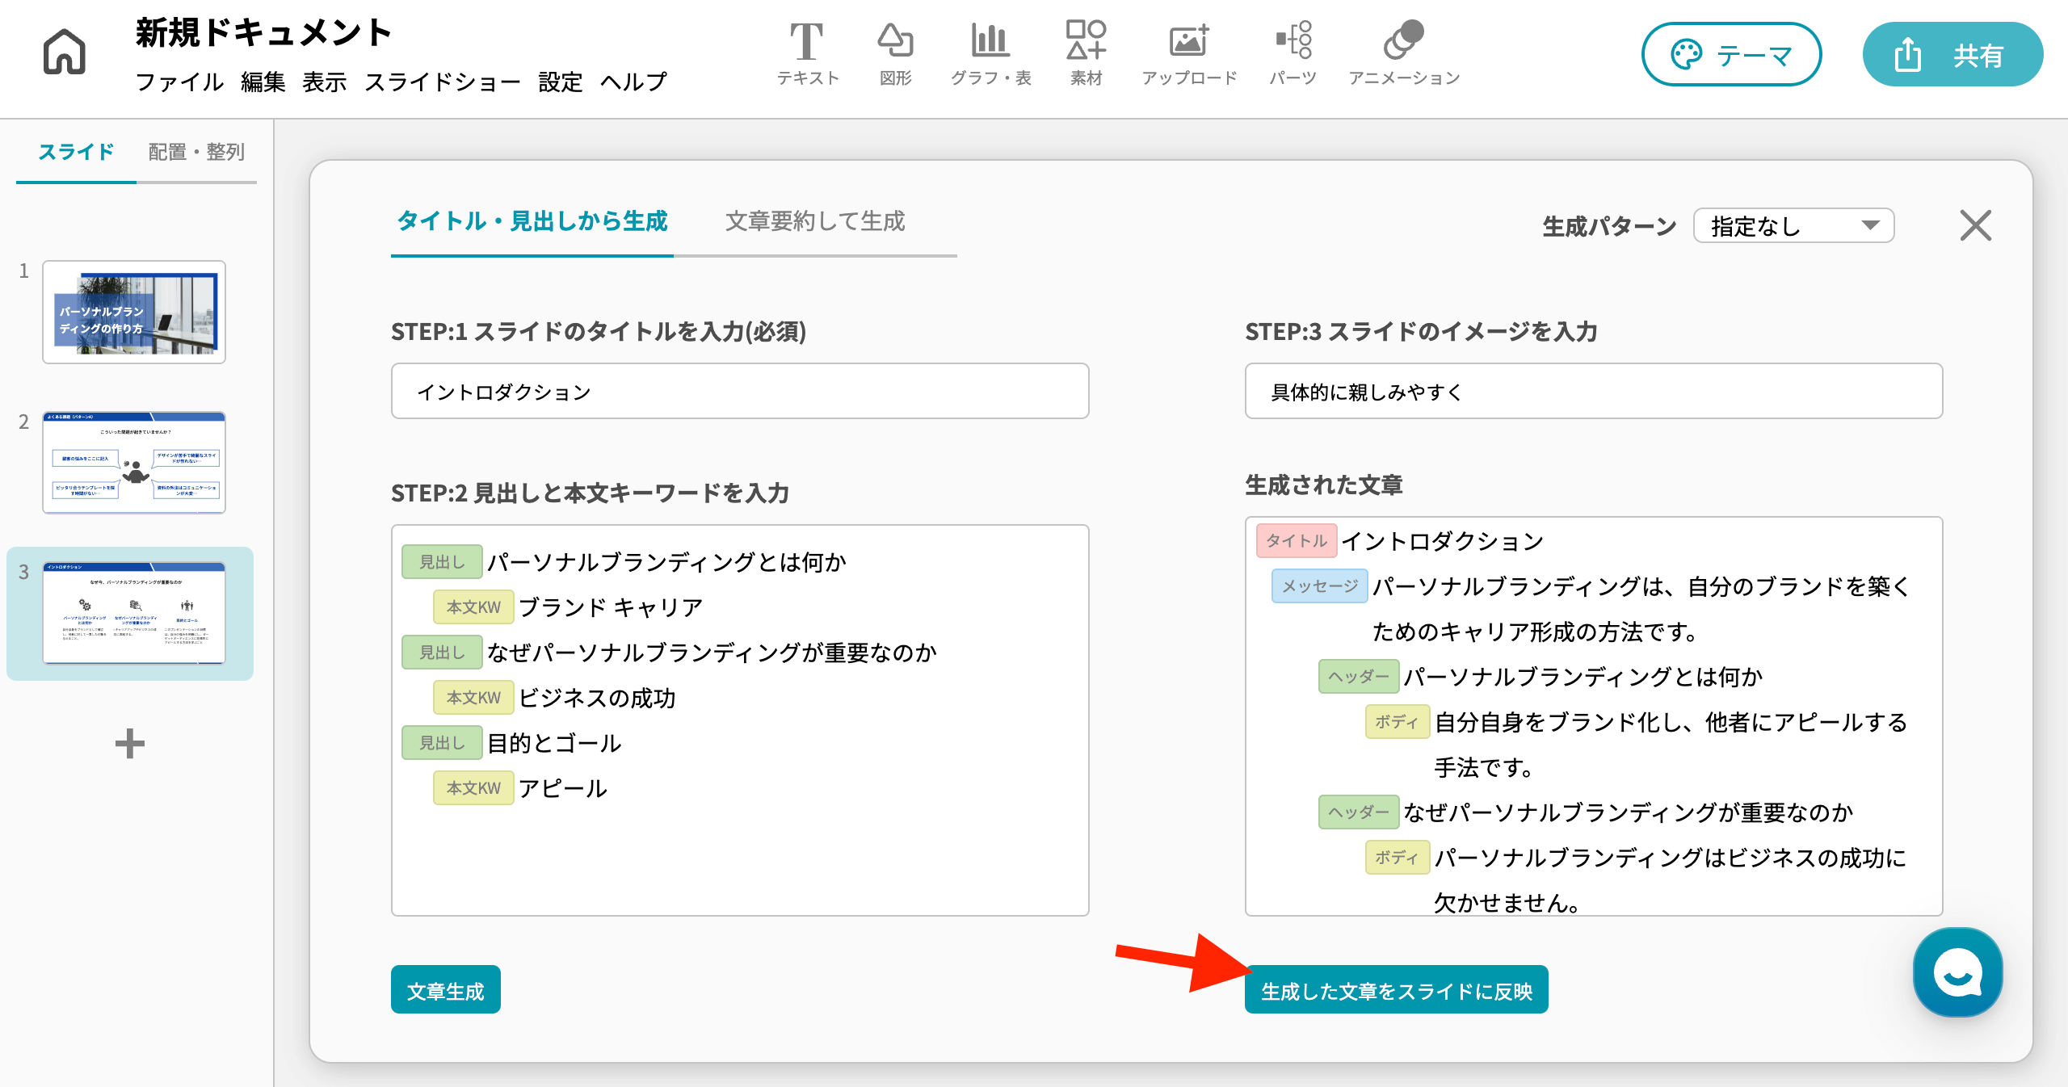
Task: Click generated header パーソナルブランディングとは何か
Action: [x=1583, y=677]
